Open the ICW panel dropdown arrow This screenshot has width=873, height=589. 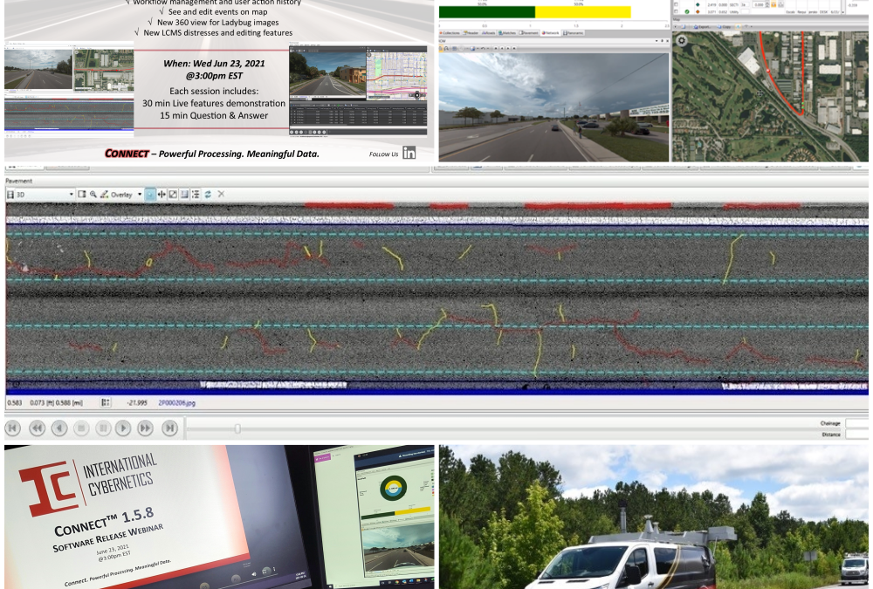pos(656,40)
